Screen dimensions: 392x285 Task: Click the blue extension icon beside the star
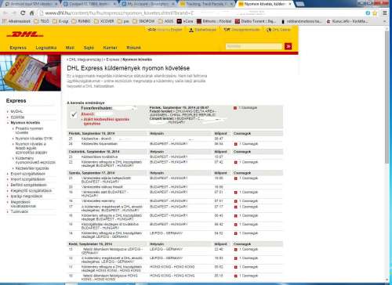point(368,13)
